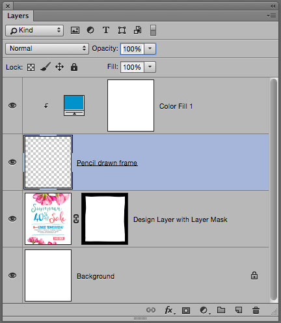Screen dimensions: 281x323
Task: Click the clipping mask arrow on Color Fill 1
Action: tap(46, 105)
